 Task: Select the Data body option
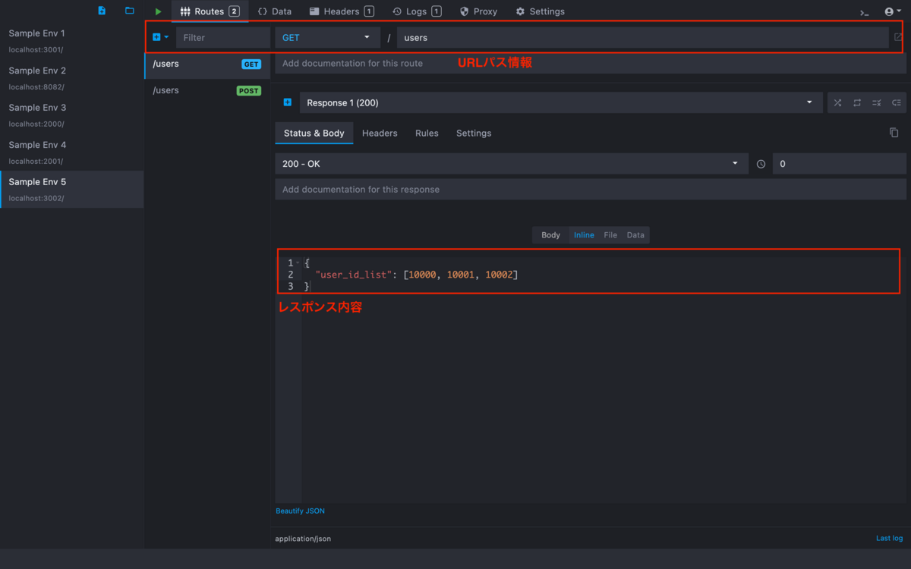[x=635, y=235]
